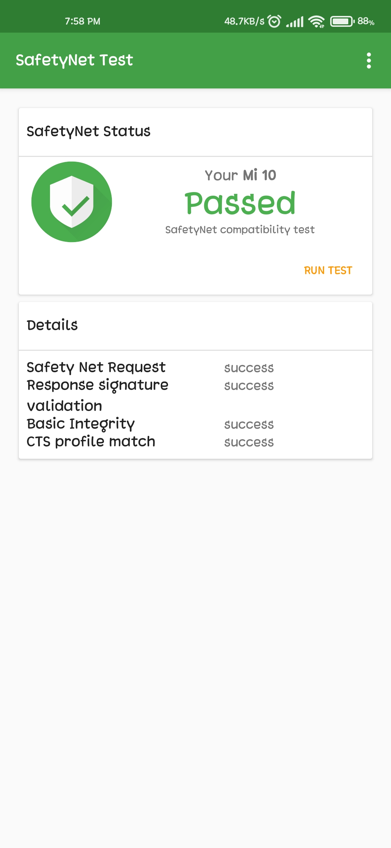This screenshot has height=848, width=391.
Task: Select the SafetyNet Status card header
Action: 195,132
